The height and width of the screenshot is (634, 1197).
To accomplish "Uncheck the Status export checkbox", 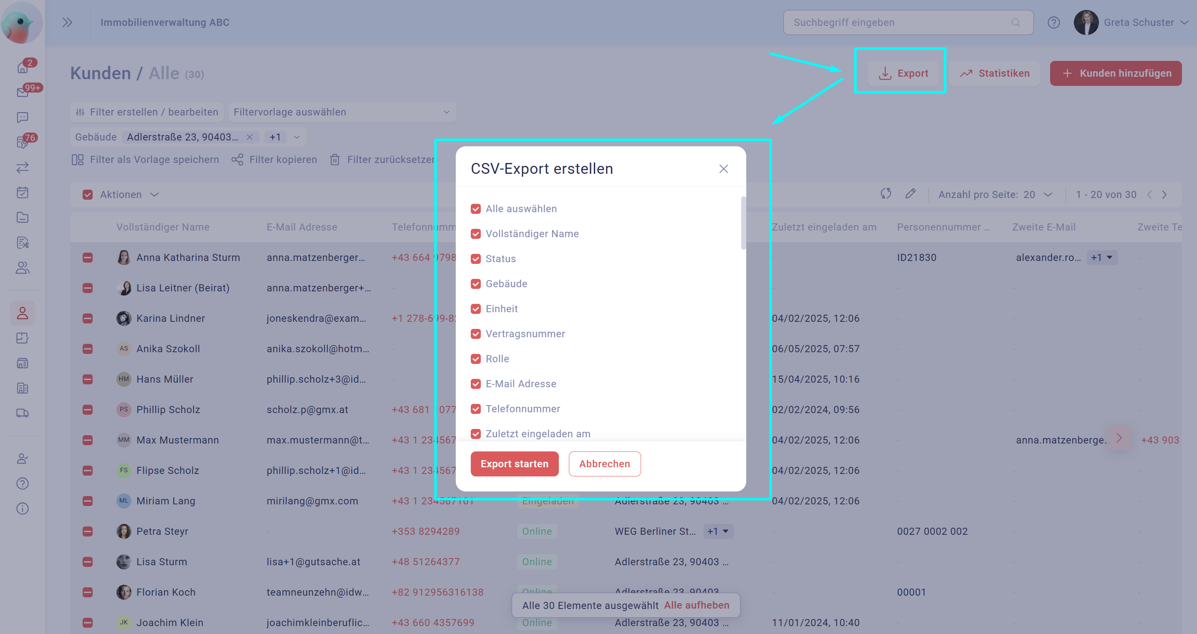I will point(475,259).
